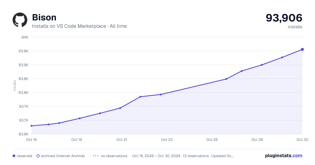Click the 'archived (Internet Archive)' legend label
This screenshot has width=315, height=165.
[63, 156]
